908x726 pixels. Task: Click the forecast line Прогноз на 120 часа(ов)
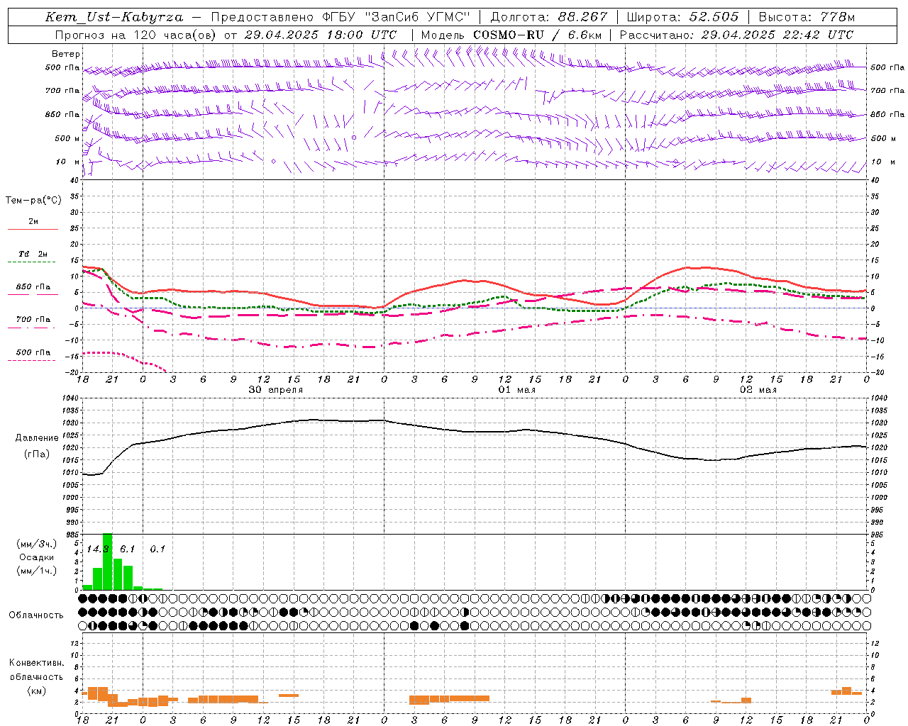pos(136,35)
